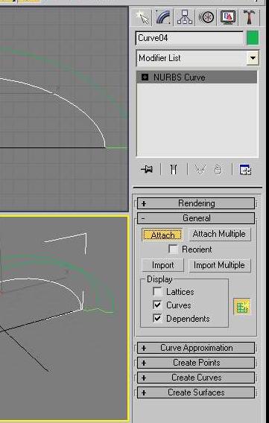
Task: Enable the Reorient checkbox
Action: [173, 249]
